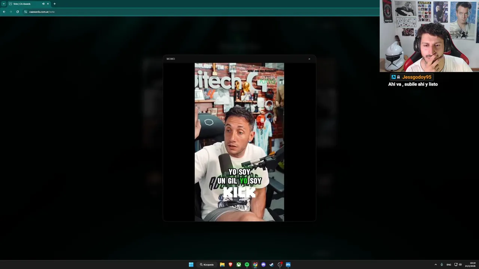Viewport: 479px width, 269px height.
Task: Click the Jessgodoy95 chat username
Action: point(417,77)
